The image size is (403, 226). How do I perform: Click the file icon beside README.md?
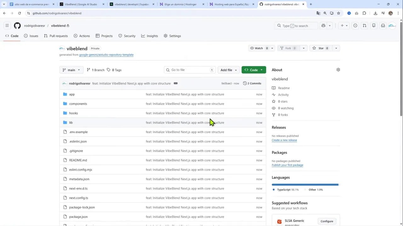pyautogui.click(x=65, y=160)
